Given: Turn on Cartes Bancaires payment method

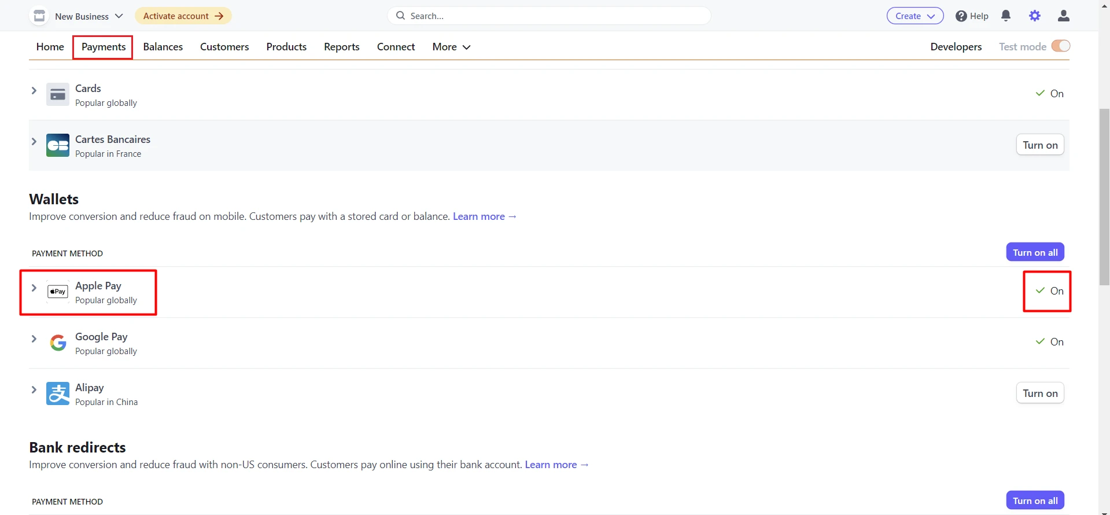Looking at the screenshot, I should click(1039, 145).
